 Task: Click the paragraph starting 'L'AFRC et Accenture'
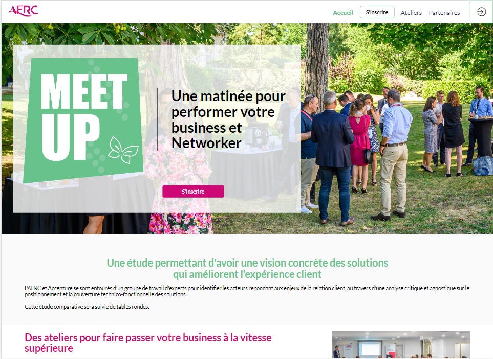click(247, 291)
